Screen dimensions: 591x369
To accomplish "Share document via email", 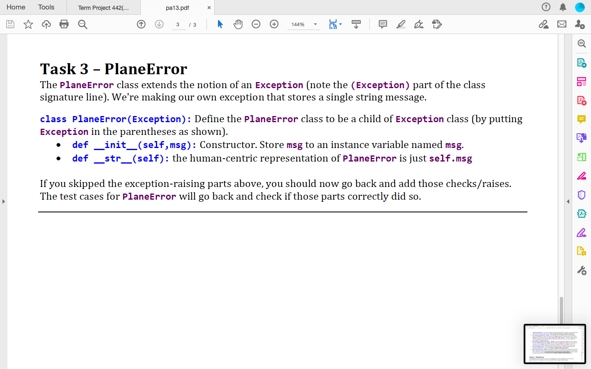I will point(562,24).
